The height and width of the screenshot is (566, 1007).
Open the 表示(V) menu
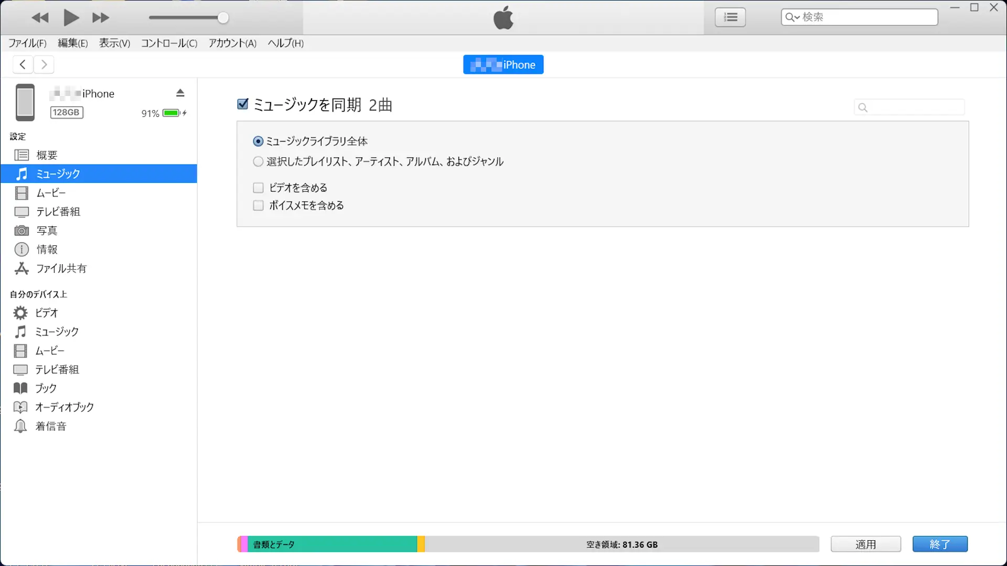[114, 43]
